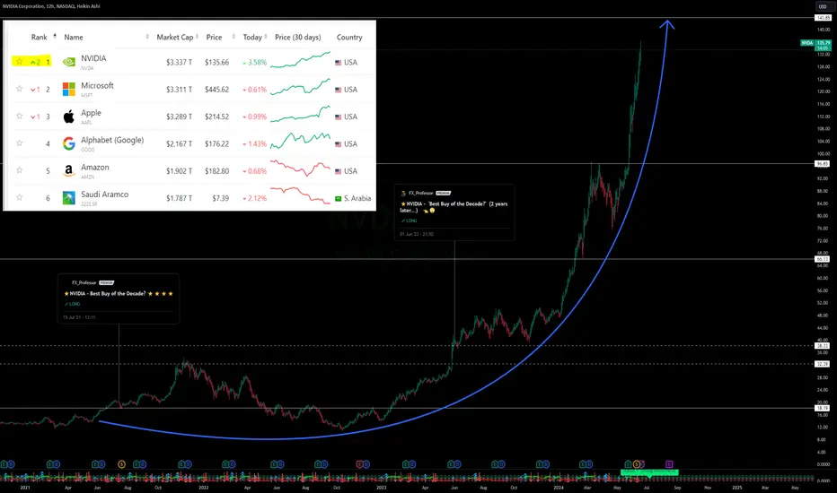Click the 18.19 price level label

pos(823,408)
